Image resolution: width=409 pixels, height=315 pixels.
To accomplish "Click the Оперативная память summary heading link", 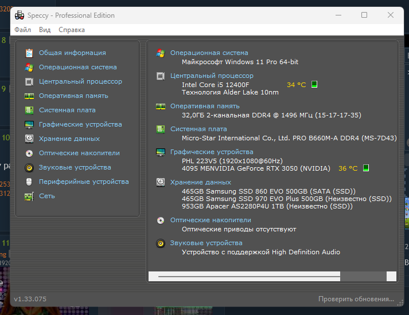I will pyautogui.click(x=205, y=106).
